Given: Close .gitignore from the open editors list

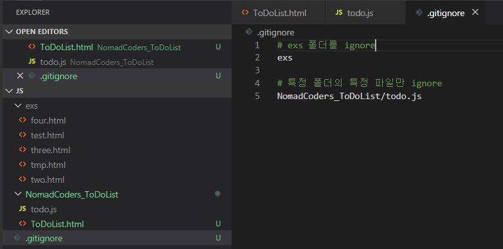Looking at the screenshot, I should pyautogui.click(x=20, y=76).
